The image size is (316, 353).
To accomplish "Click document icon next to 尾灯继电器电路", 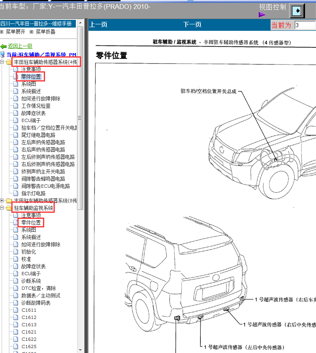I will [15, 135].
